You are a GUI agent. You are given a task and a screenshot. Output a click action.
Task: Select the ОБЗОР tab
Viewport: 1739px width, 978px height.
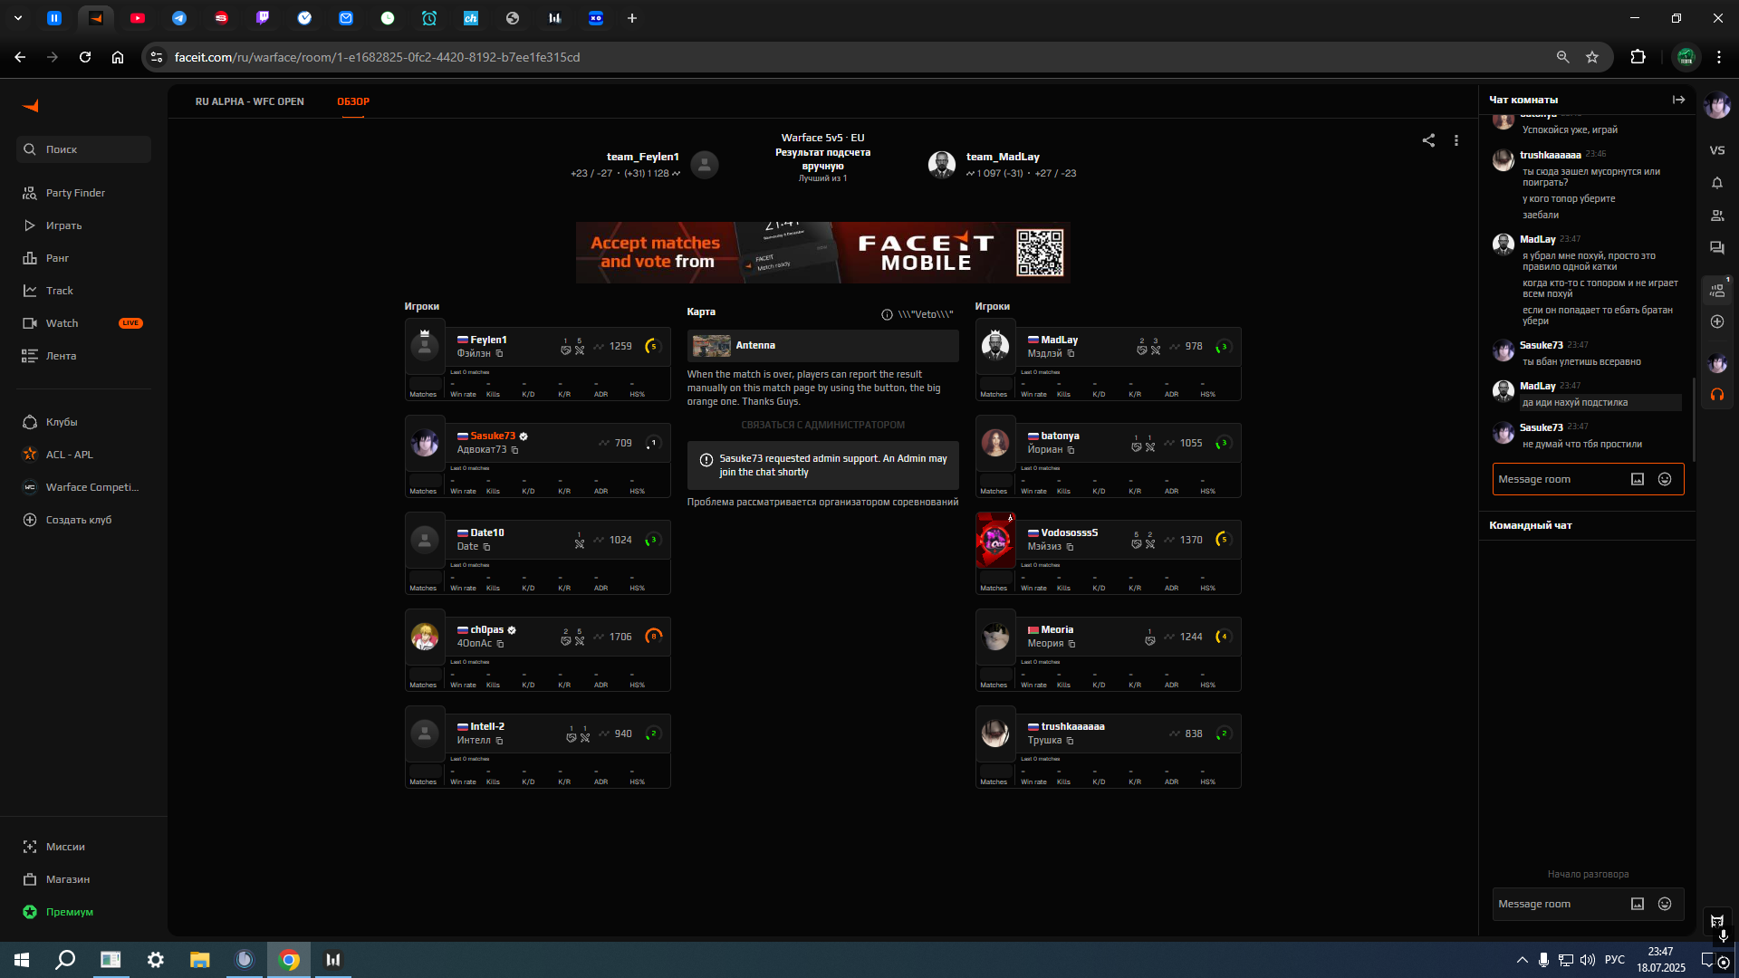coord(353,101)
